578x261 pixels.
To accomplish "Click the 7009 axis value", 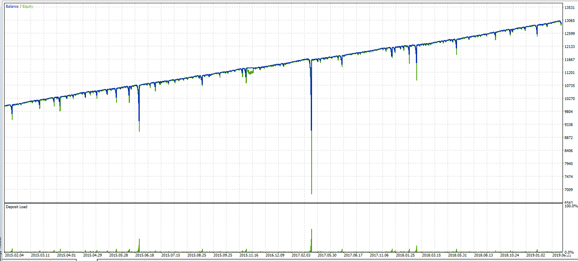I will pos(569,189).
